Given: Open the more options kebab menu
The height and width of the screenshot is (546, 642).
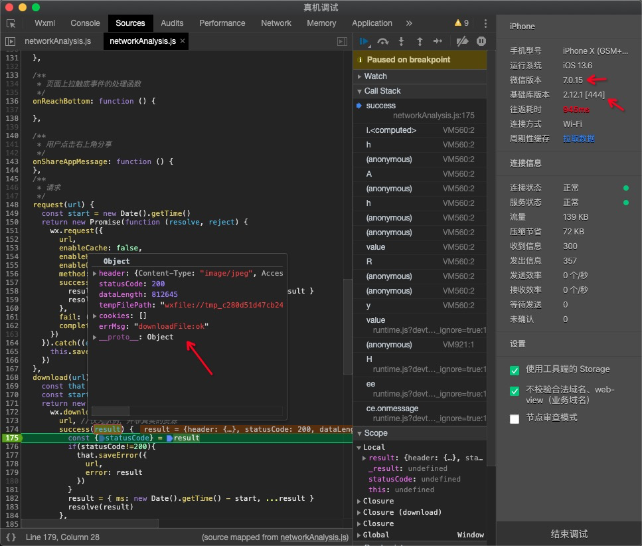Looking at the screenshot, I should (485, 23).
